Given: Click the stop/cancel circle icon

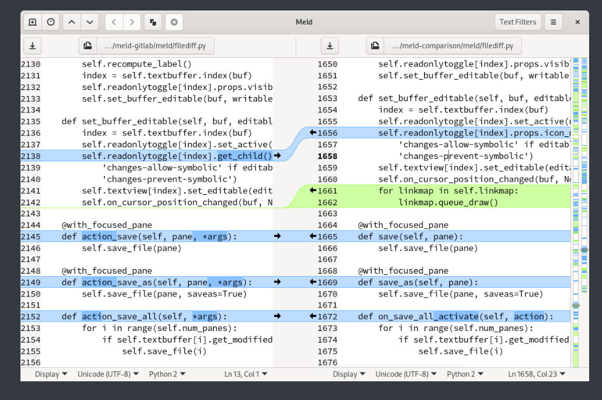Looking at the screenshot, I should tap(174, 22).
